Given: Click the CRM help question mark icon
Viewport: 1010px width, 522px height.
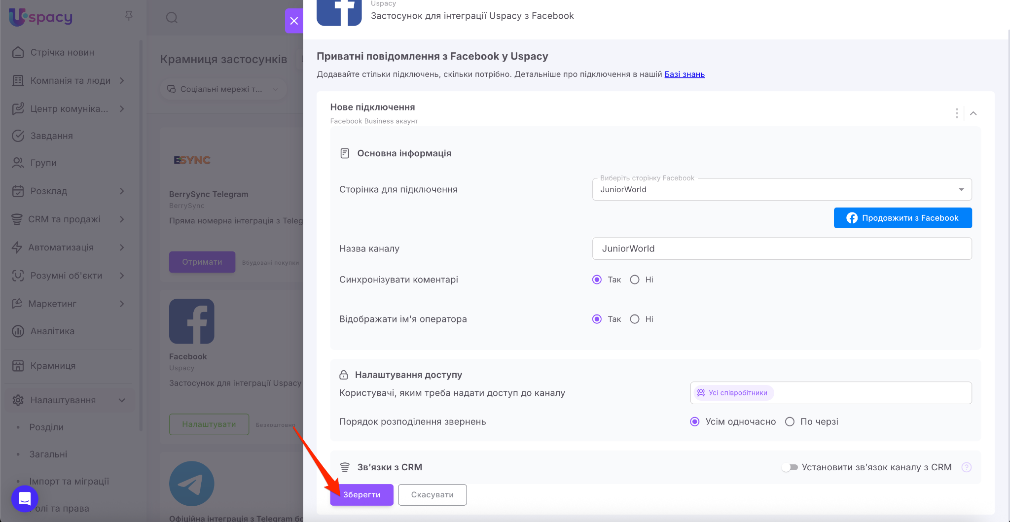Looking at the screenshot, I should click(966, 467).
